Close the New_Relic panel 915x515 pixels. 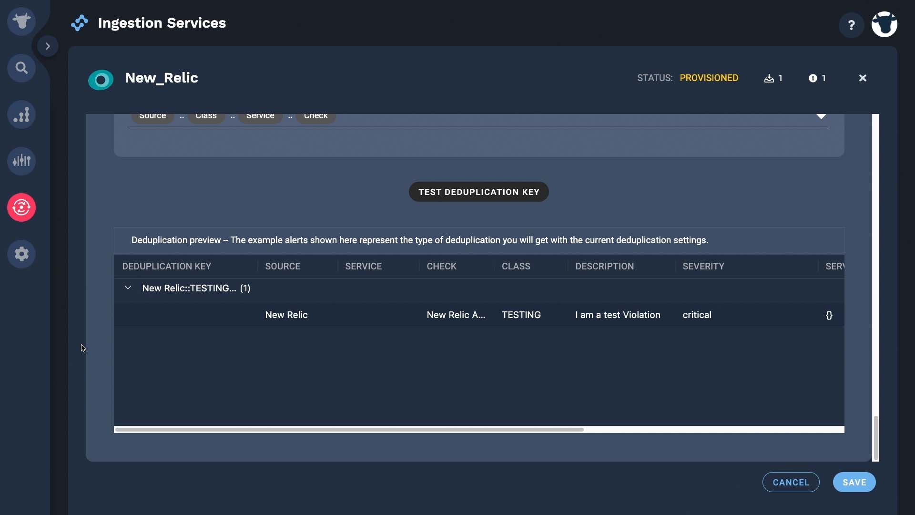863,78
